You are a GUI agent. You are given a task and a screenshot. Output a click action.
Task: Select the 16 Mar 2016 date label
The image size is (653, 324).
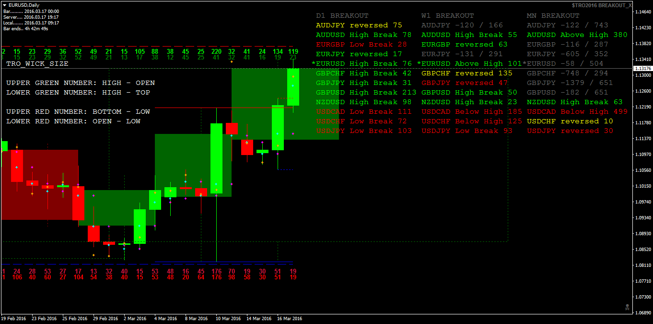coord(290,319)
